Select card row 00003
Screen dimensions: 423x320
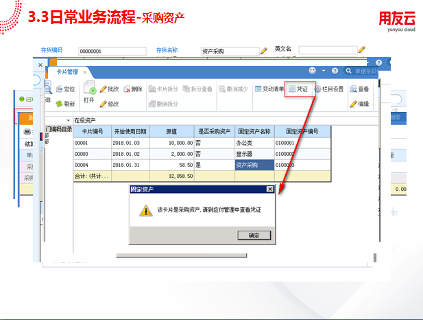[x=202, y=154]
